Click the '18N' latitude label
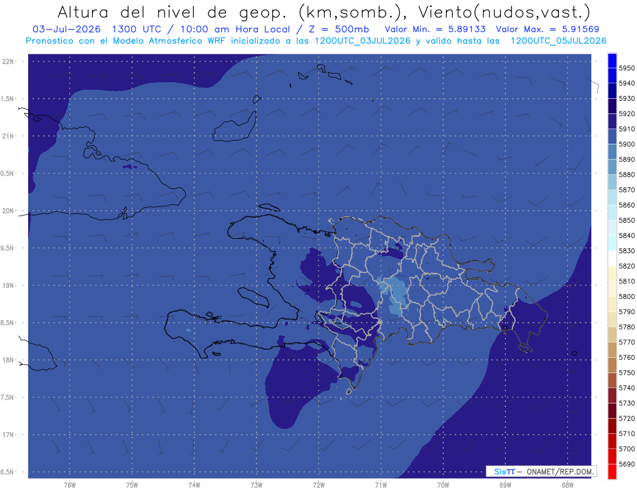The image size is (637, 492). point(7,360)
